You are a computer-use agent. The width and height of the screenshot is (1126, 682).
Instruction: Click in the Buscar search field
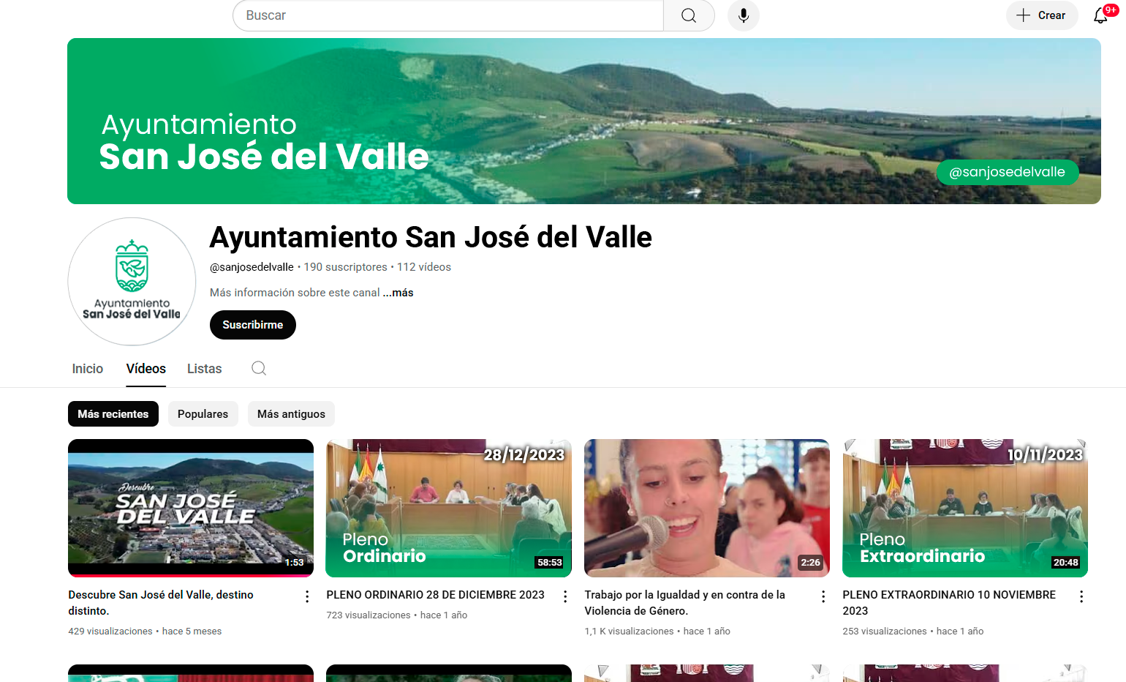pos(447,15)
